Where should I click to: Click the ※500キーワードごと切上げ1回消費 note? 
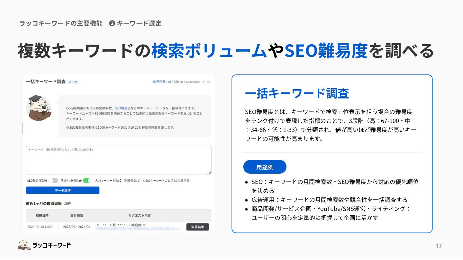point(166,181)
